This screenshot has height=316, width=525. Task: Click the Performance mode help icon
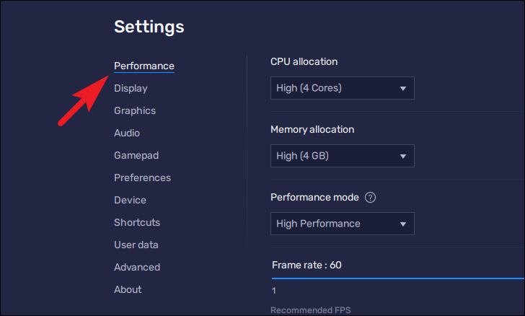click(x=371, y=197)
